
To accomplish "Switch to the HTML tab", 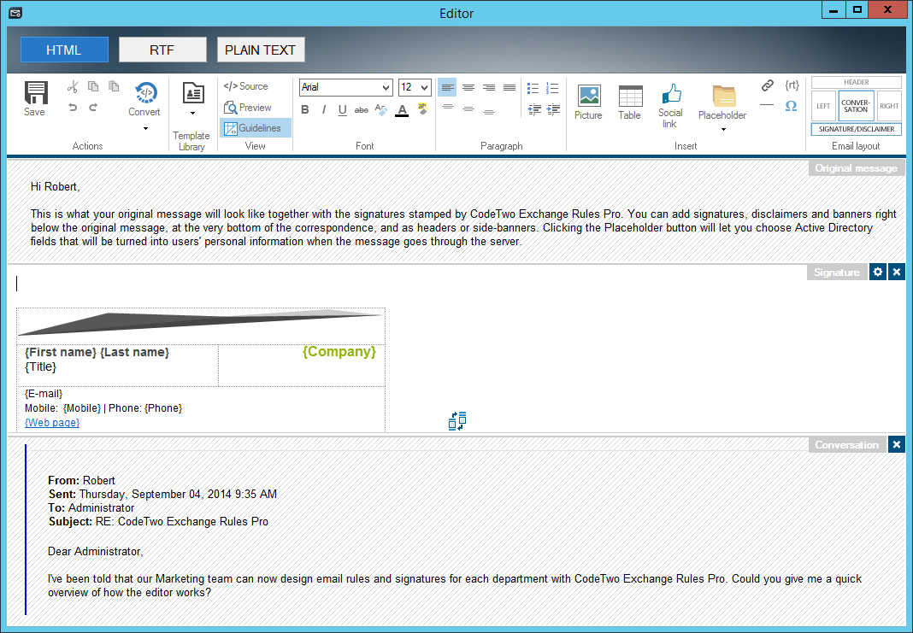I will [x=64, y=50].
